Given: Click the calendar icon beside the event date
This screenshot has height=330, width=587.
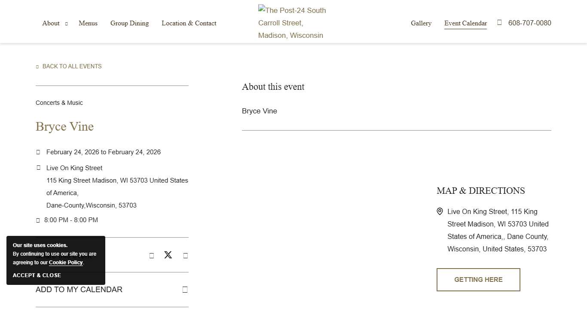Looking at the screenshot, I should pos(38,152).
